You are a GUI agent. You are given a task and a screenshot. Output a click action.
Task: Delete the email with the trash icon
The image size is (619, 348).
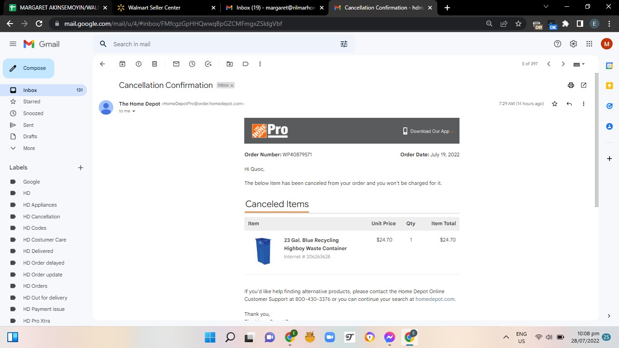coord(155,64)
